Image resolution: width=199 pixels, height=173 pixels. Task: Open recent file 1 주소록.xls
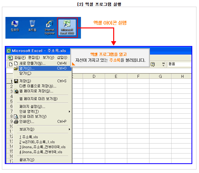pos(43,137)
